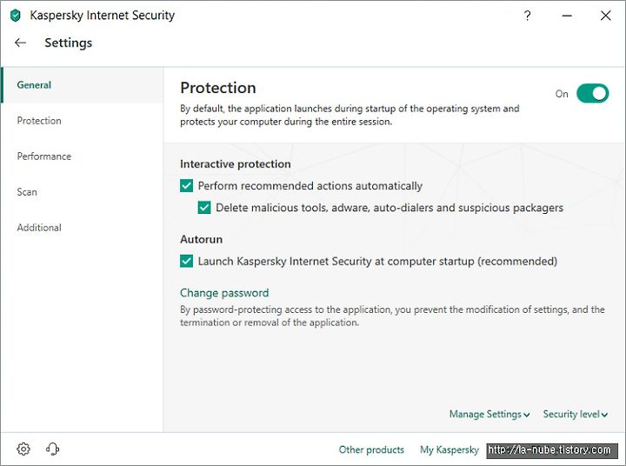Expand the Security level dropdown
Viewport: 626px width, 466px height.
576,414
